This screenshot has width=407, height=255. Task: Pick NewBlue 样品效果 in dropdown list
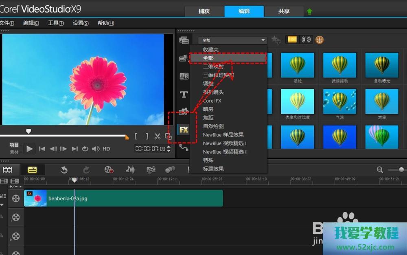tap(223, 135)
